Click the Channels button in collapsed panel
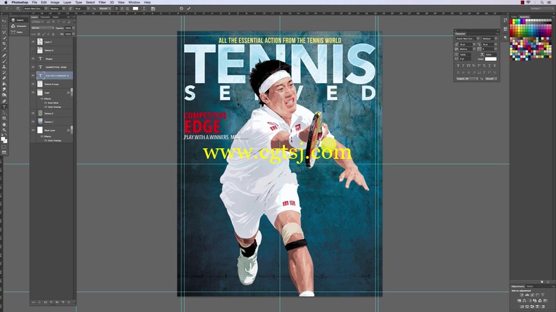This screenshot has height=312, width=556. pos(19,26)
